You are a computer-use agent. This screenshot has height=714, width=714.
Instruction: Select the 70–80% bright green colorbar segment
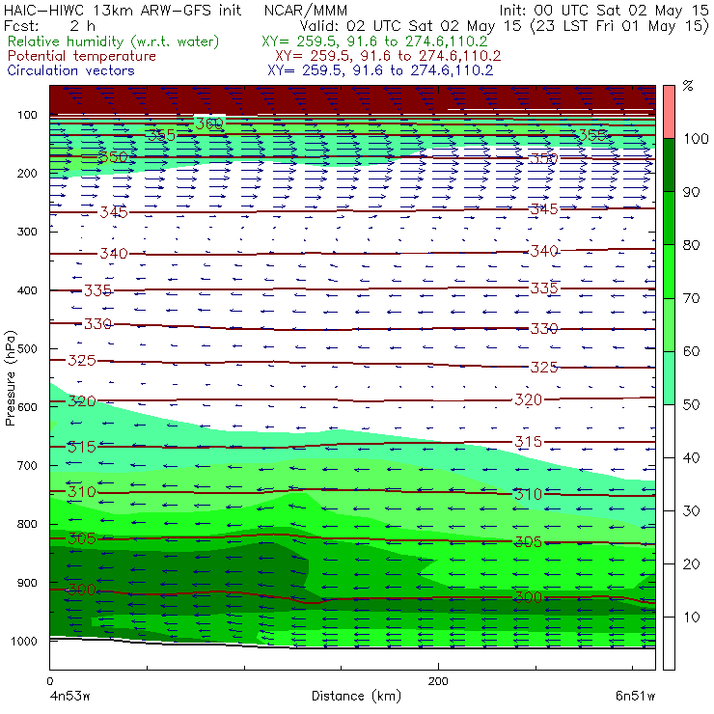pos(669,271)
